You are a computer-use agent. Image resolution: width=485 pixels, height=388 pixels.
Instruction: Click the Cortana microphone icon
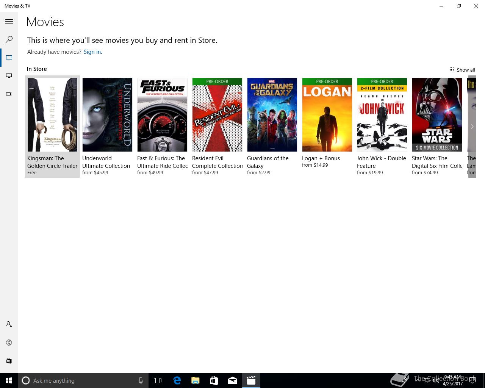point(141,380)
